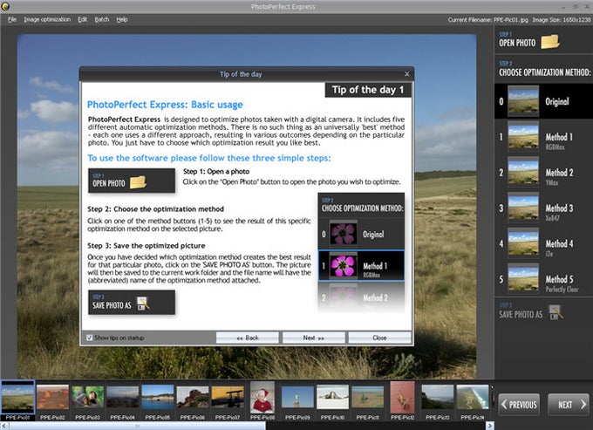The width and height of the screenshot is (593, 430).
Task: Click the Open Photo folder icon in sidebar
Action: coord(550,42)
